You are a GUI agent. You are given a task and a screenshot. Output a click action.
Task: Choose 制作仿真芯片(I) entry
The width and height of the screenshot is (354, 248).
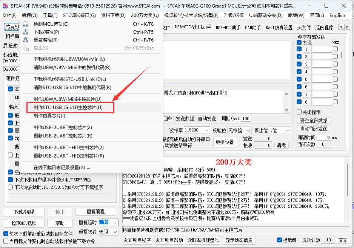(91, 116)
